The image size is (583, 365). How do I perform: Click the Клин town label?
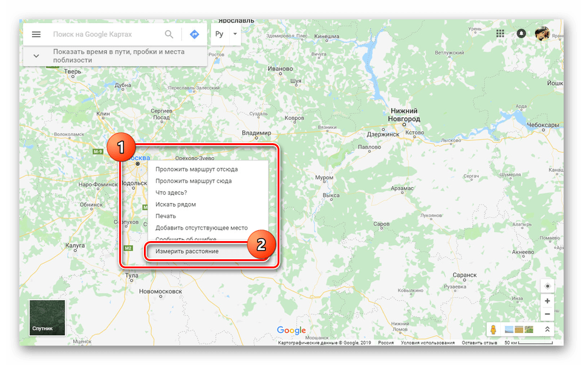pyautogui.click(x=103, y=114)
